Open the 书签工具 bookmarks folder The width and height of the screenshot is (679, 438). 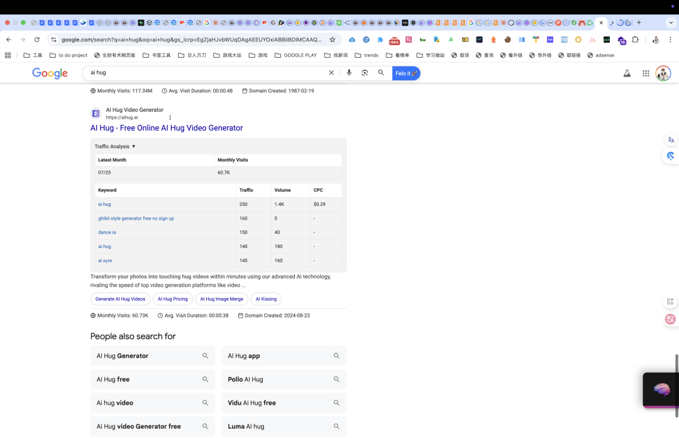click(x=157, y=55)
